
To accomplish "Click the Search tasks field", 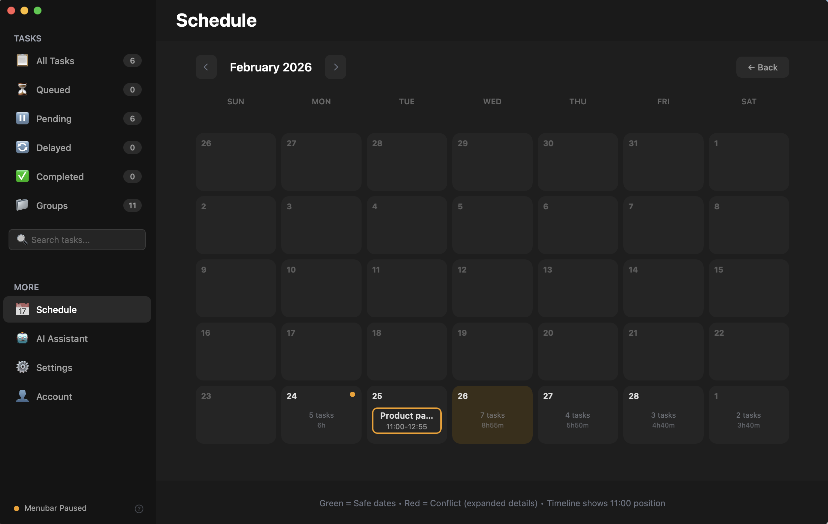I will pos(77,240).
